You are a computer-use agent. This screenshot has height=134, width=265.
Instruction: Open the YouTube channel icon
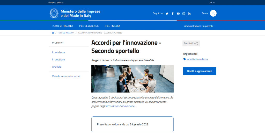178,13
